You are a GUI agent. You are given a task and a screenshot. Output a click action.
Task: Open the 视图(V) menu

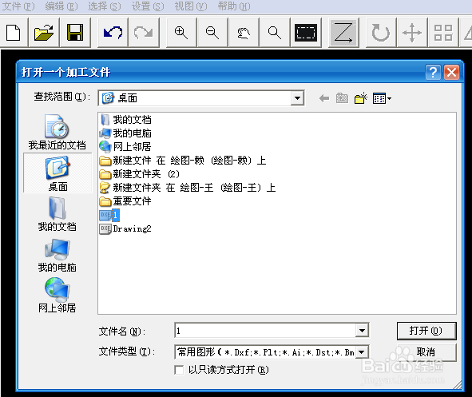click(x=191, y=6)
